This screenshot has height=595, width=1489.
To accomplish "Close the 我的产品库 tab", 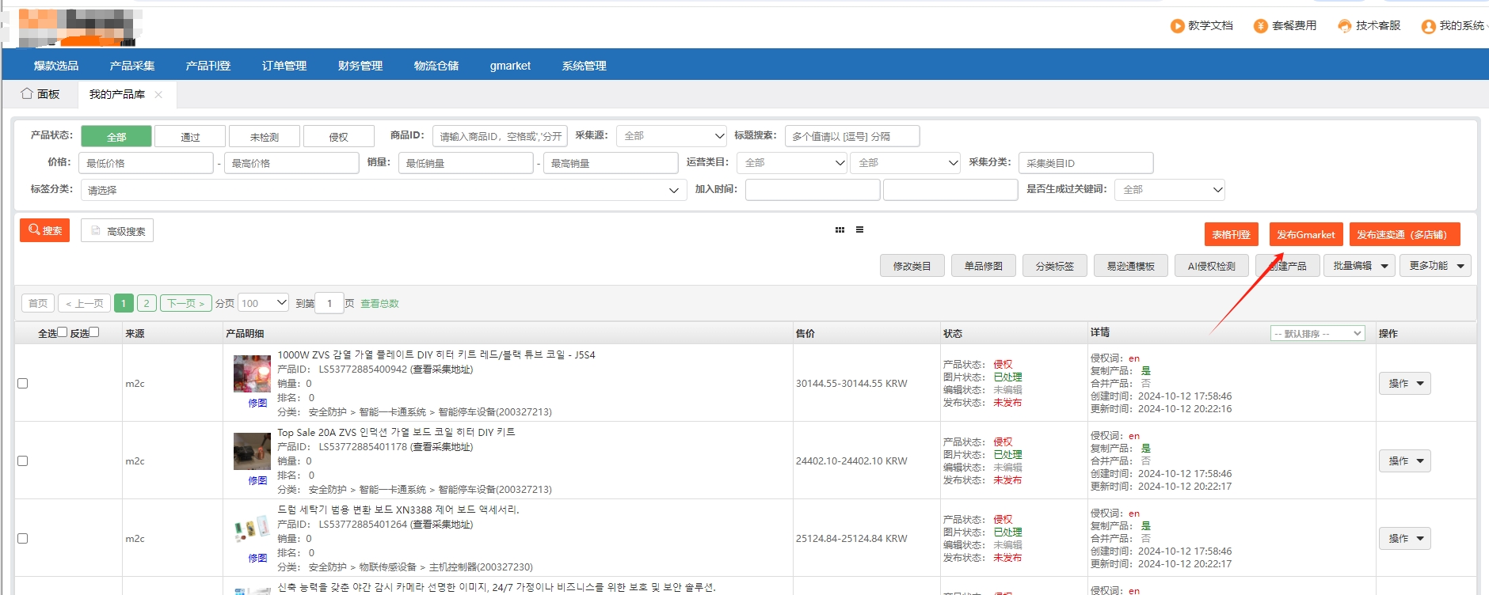I will point(158,94).
